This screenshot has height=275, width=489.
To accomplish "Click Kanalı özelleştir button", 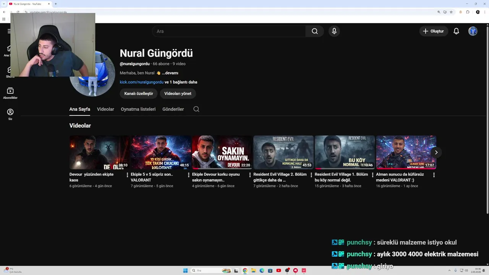I will [x=139, y=94].
